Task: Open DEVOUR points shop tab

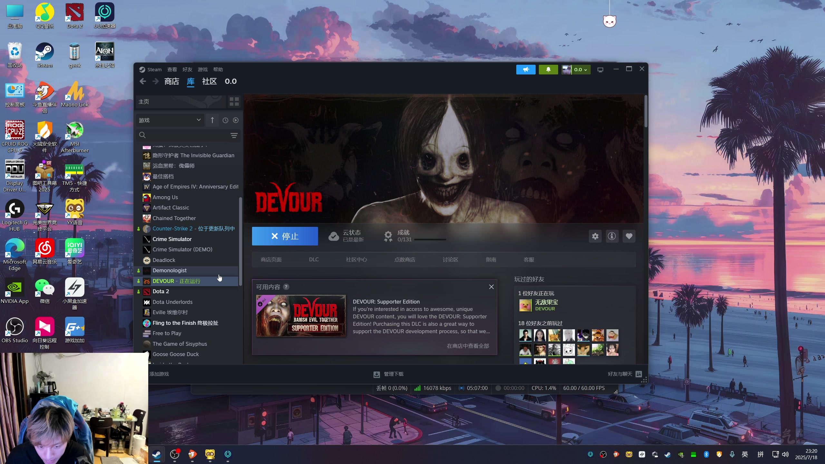Action: point(405,260)
